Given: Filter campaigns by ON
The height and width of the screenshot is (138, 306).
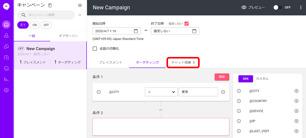Looking at the screenshot, I should (x=34, y=25).
